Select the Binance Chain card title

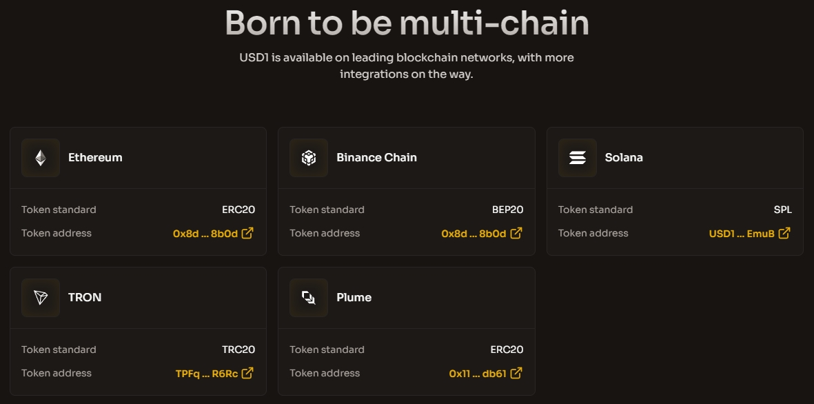pyautogui.click(x=376, y=157)
